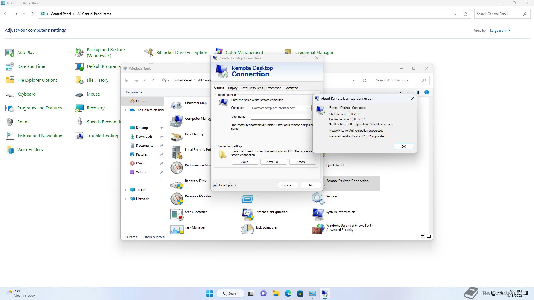Open Backup and Restore (Windows 7) icon
Image resolution: width=534 pixels, height=300 pixels.
[x=79, y=52]
